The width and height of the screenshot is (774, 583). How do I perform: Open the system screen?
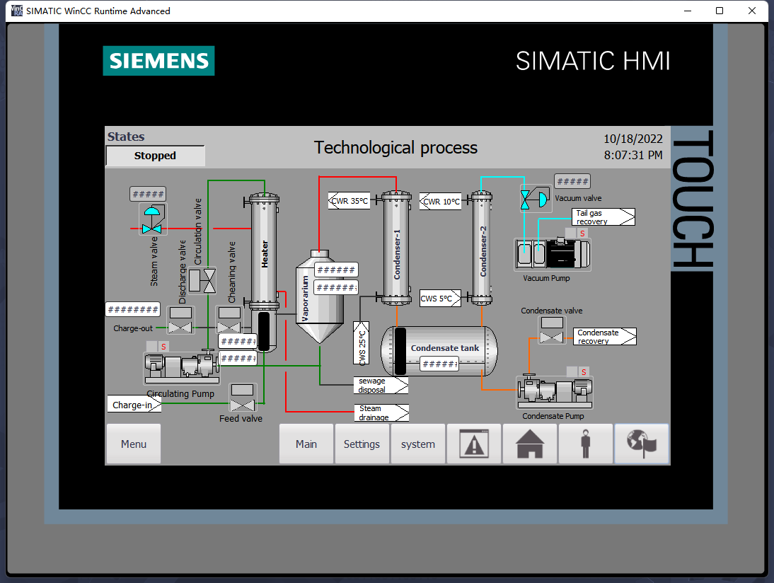click(418, 444)
